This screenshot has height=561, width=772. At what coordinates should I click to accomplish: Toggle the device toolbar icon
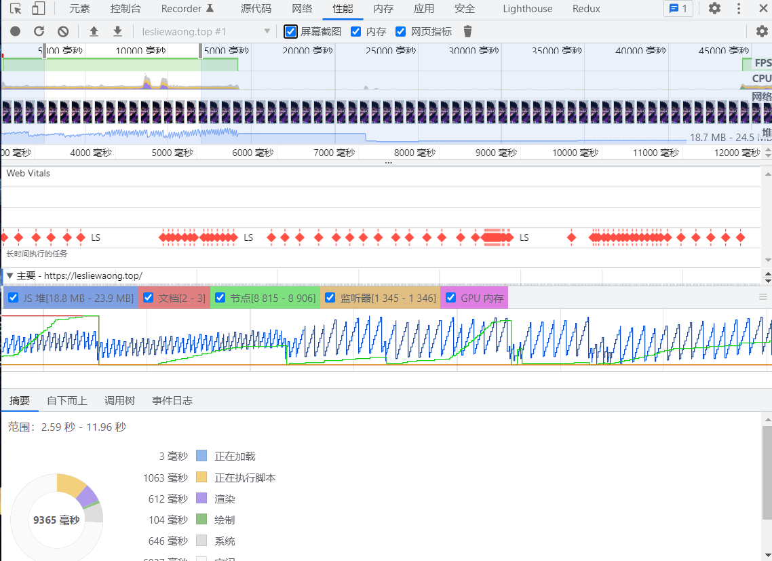(x=39, y=9)
